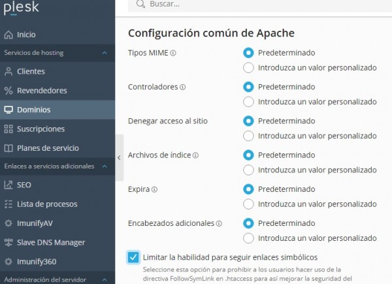
Task: Collapse the Administración del servidor section
Action: 105,279
